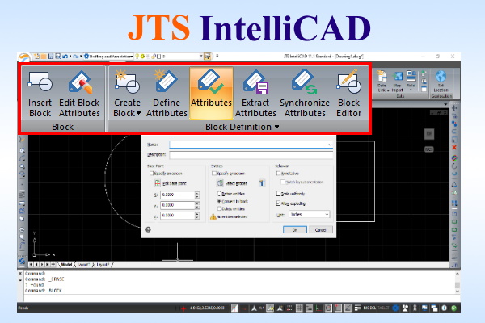Open Edit Block Attributes tool

[x=79, y=94]
